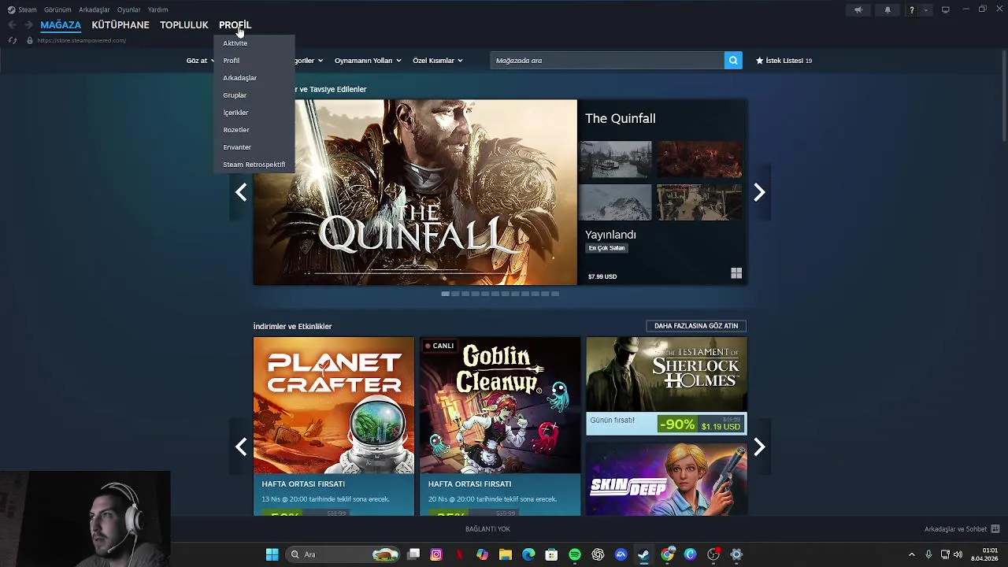Click the question mark help icon
1008x567 pixels.
click(912, 9)
